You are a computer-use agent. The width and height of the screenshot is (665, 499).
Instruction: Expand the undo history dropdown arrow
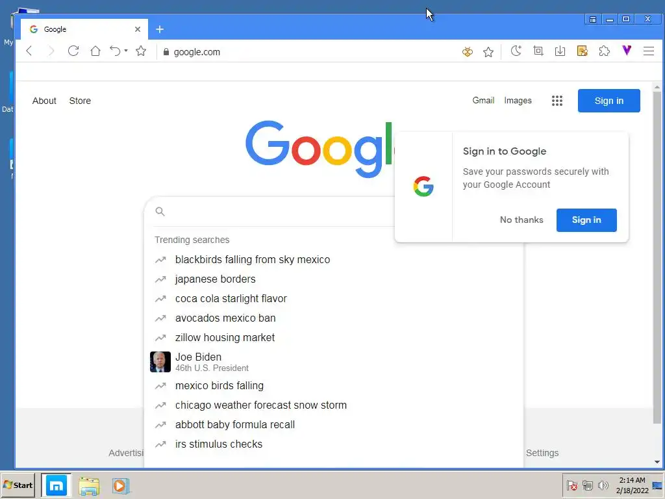click(126, 51)
